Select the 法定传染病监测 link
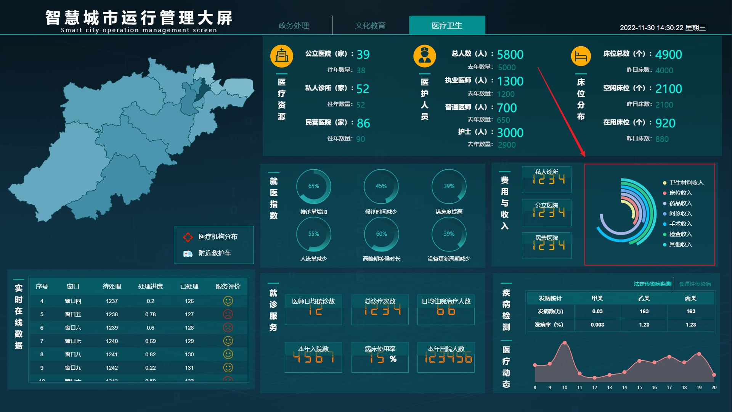 [652, 284]
